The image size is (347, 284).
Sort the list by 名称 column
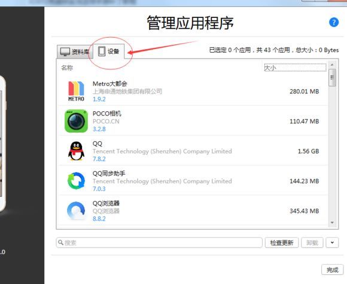pos(67,68)
